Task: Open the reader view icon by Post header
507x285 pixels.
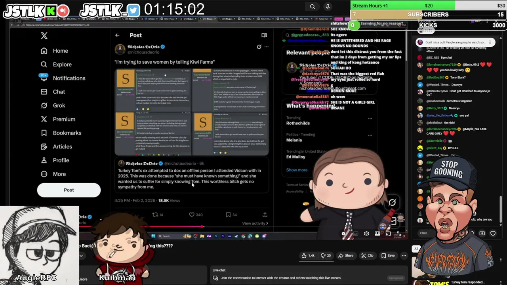Action: [x=264, y=35]
